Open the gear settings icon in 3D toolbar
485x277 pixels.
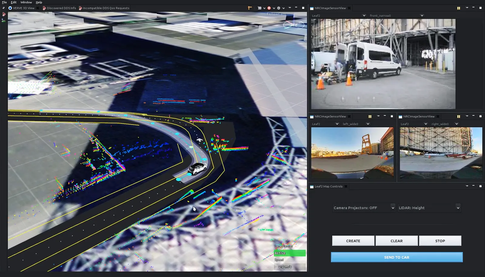(x=279, y=8)
